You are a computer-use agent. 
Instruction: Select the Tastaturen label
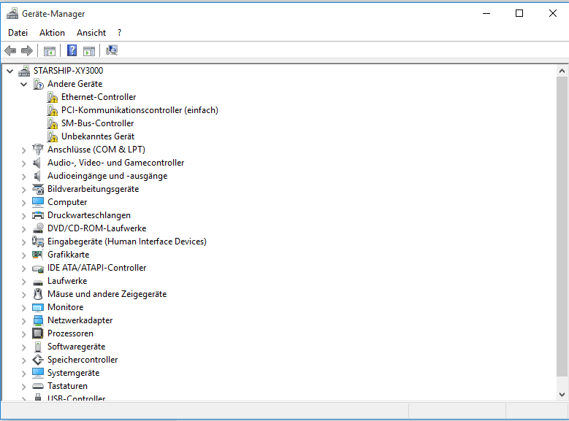point(67,386)
